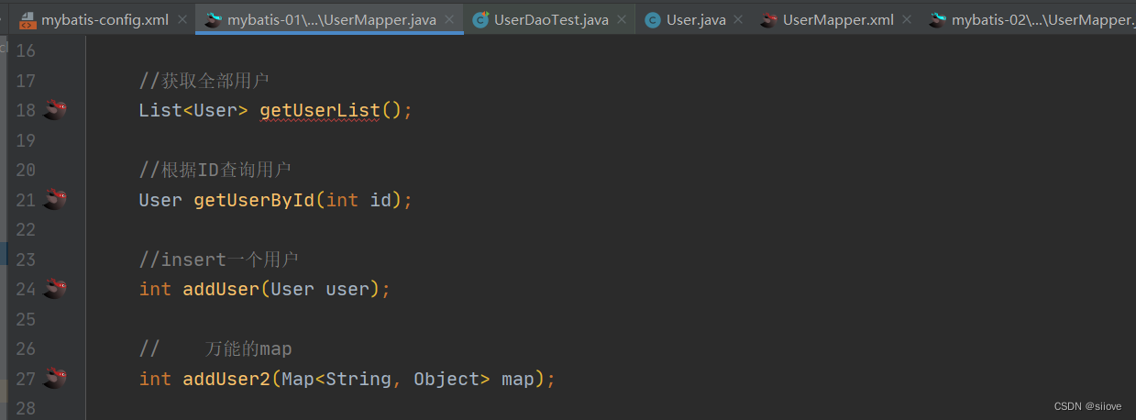
Task: Click the 'int id' parameter on line 21
Action: pos(358,200)
